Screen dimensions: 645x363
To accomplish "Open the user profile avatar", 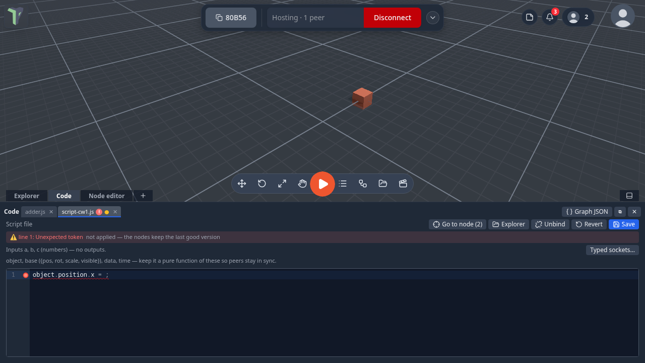I will pos(623,16).
